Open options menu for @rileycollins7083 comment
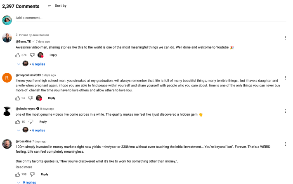 [285, 78]
